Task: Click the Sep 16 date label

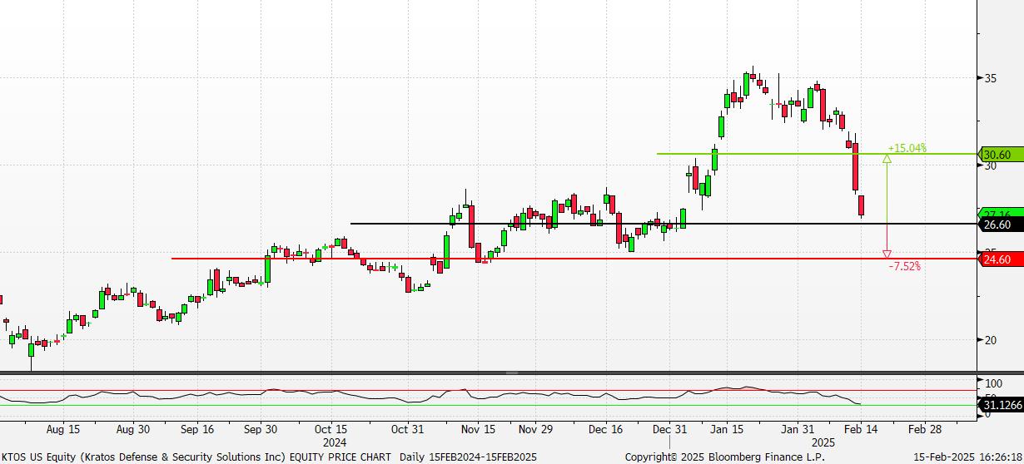Action: (x=196, y=430)
